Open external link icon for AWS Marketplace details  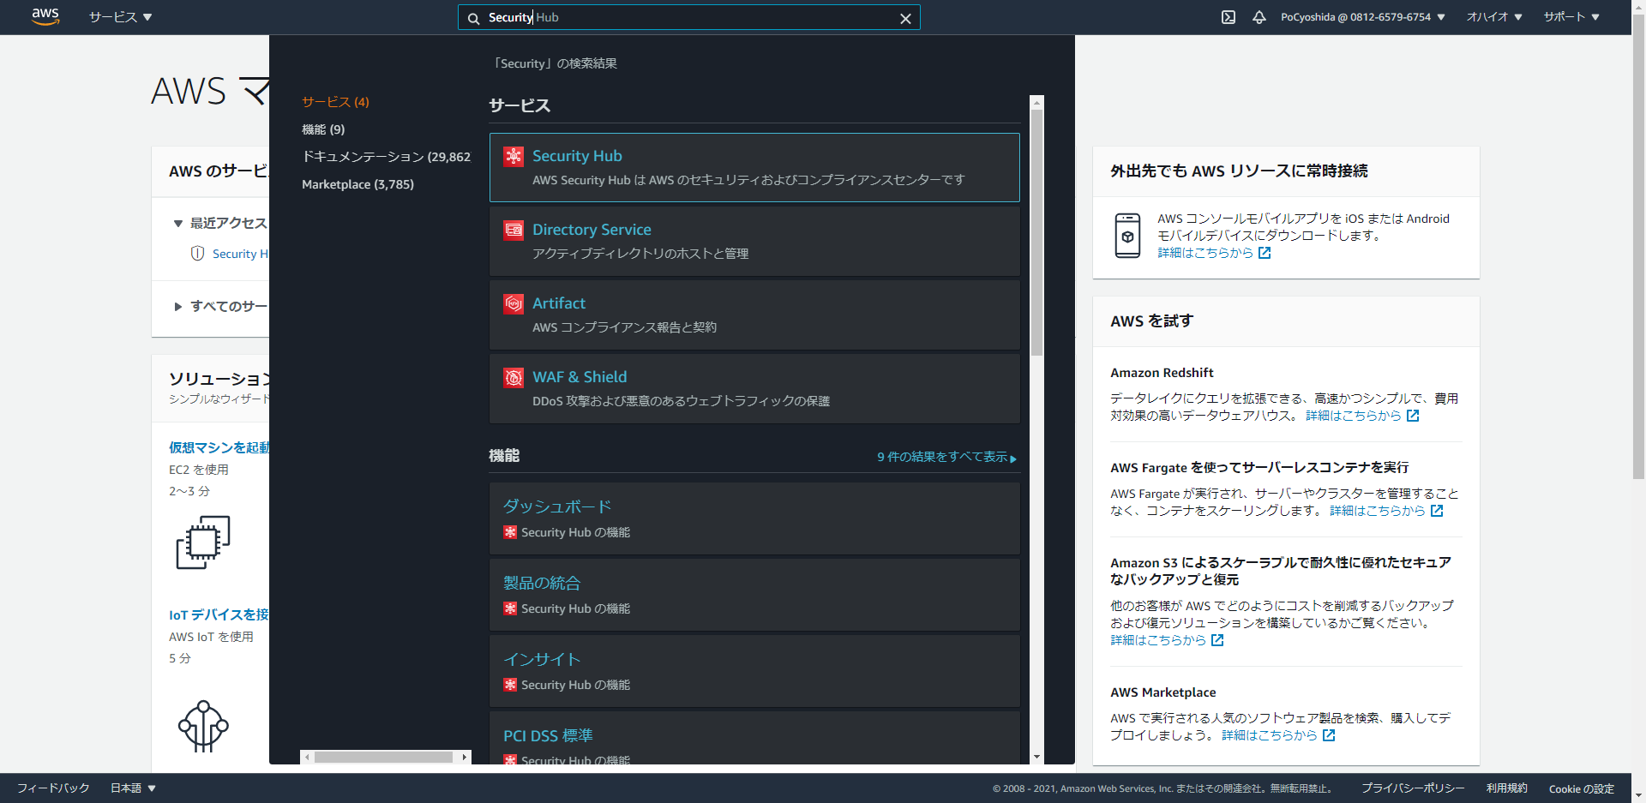coord(1329,735)
